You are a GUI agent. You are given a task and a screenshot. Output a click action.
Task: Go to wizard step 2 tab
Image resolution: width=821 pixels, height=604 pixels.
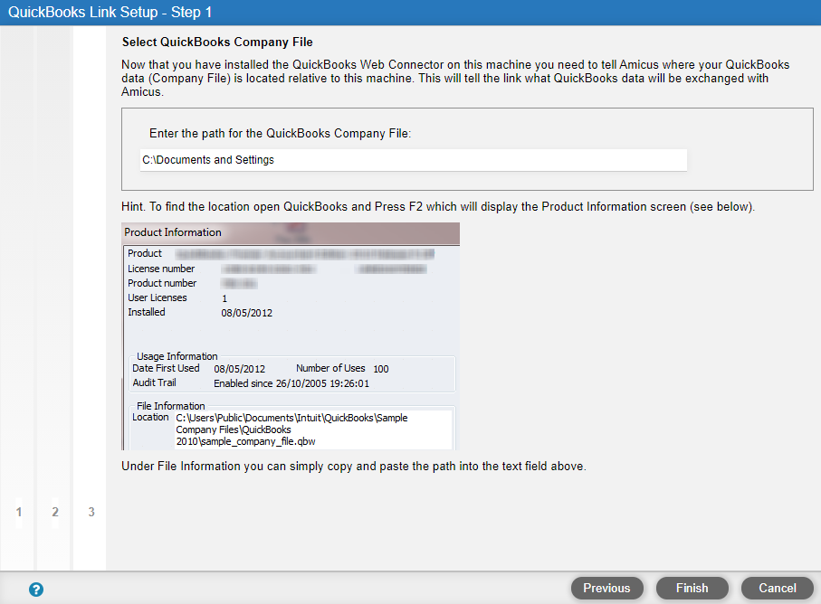pyautogui.click(x=55, y=512)
